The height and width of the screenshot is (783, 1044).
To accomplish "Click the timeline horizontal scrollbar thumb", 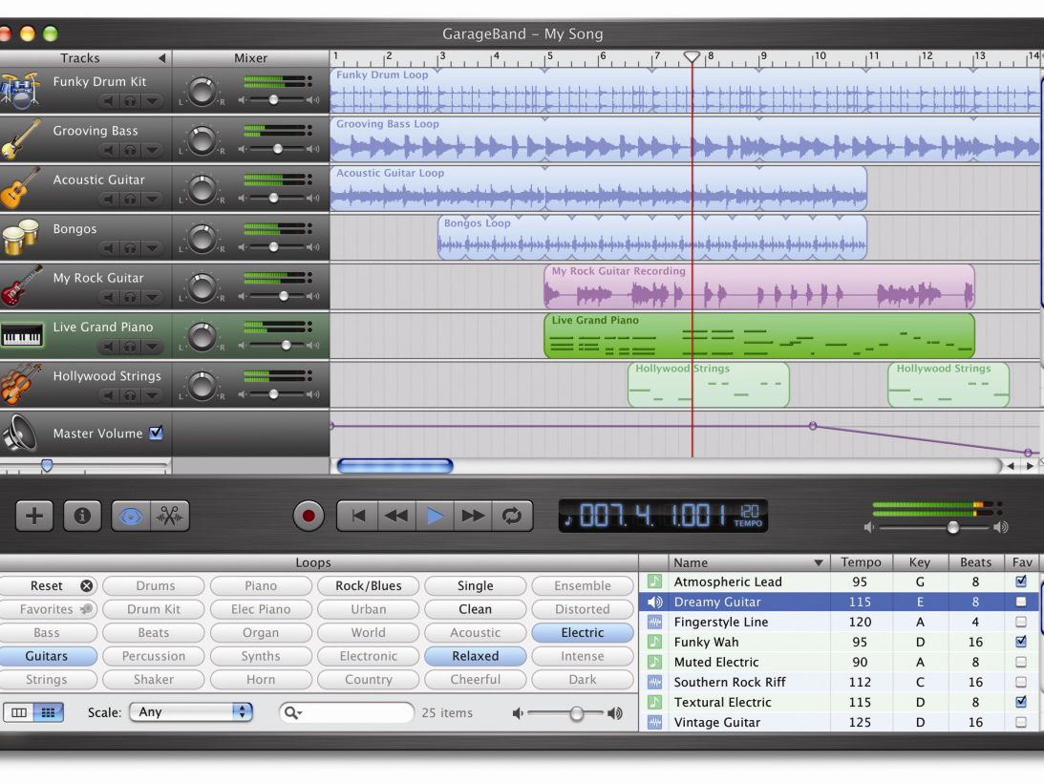I will click(x=394, y=466).
